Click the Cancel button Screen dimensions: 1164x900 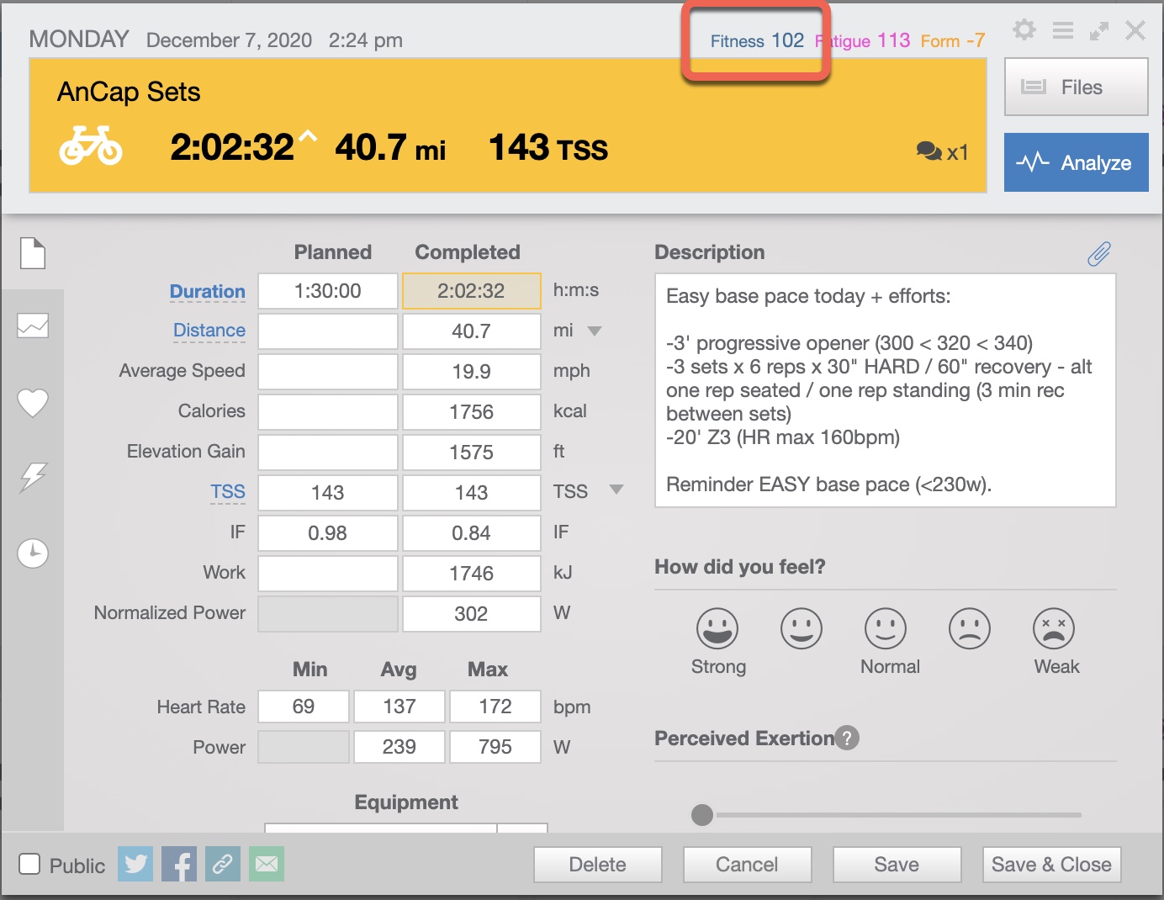click(747, 865)
